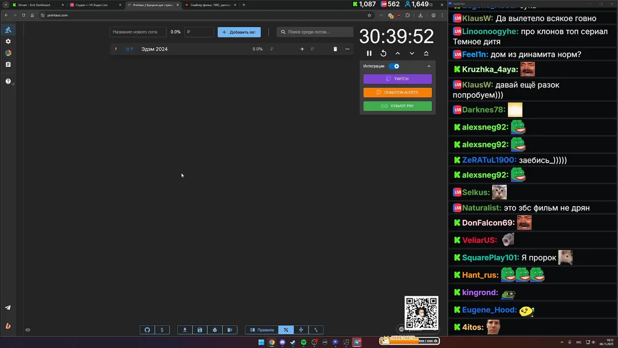Open the orange Boosty icon in sidebar
This screenshot has height=348, width=618.
point(8,326)
